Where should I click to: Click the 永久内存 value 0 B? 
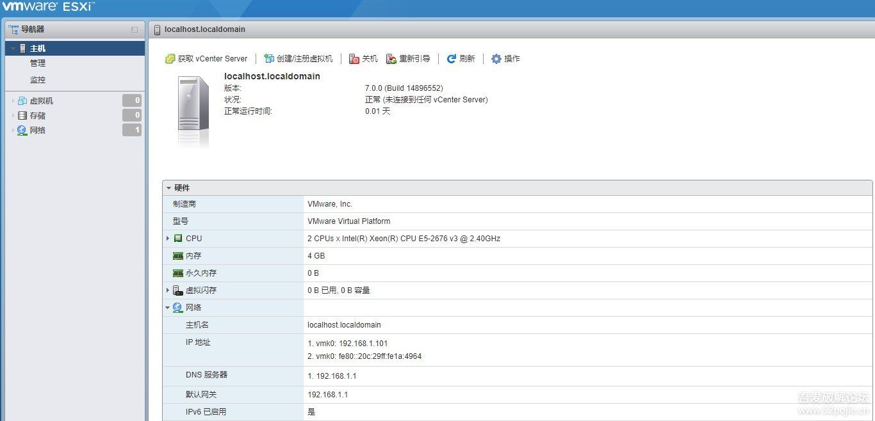[313, 273]
